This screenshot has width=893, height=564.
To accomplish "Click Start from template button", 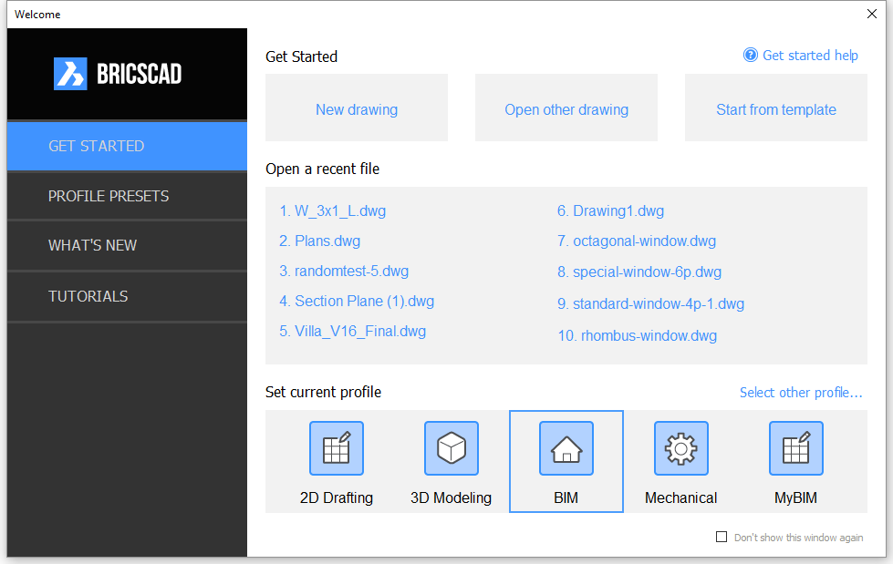I will 775,108.
